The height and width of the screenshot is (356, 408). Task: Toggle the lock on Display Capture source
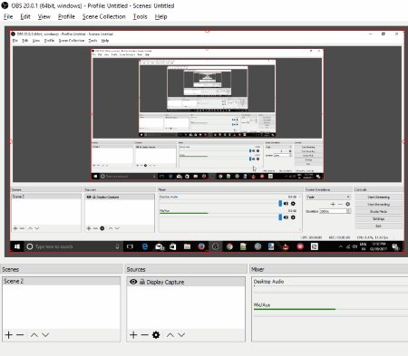tap(142, 282)
